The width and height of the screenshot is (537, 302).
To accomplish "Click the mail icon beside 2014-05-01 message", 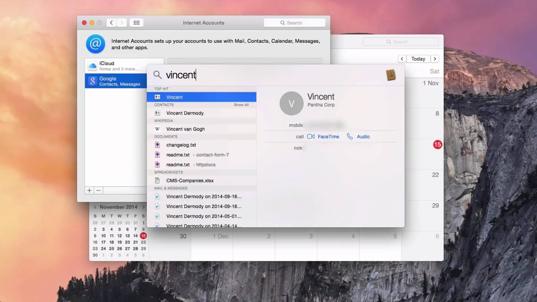I will click(157, 216).
